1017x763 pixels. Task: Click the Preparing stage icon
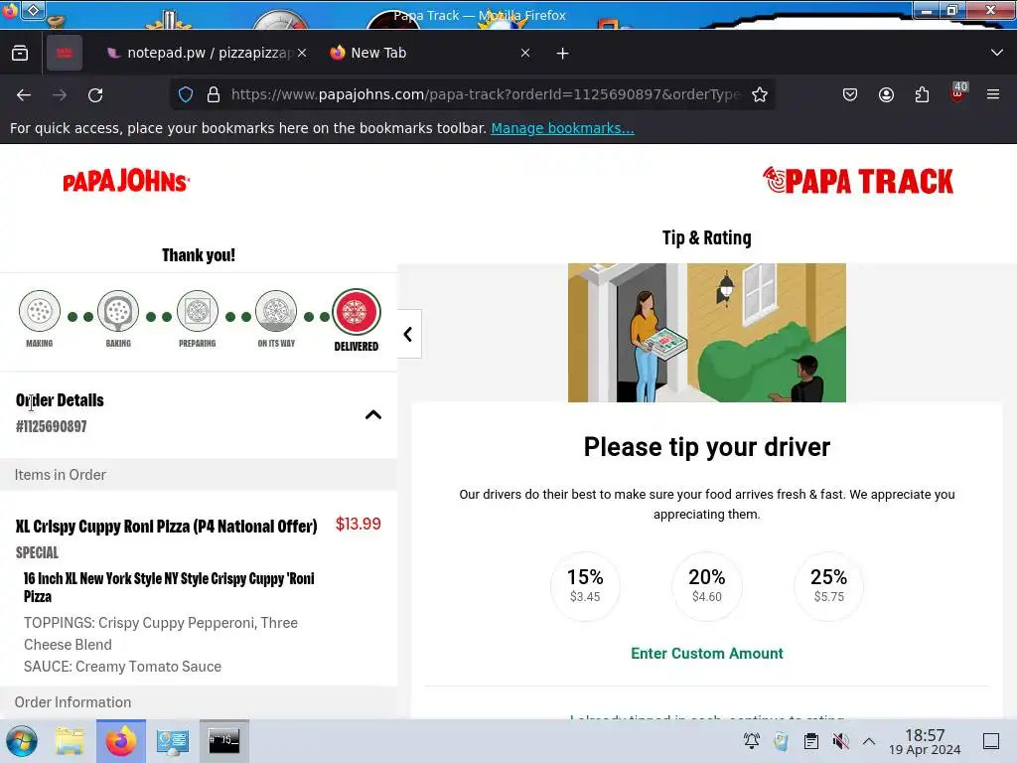coord(198,311)
